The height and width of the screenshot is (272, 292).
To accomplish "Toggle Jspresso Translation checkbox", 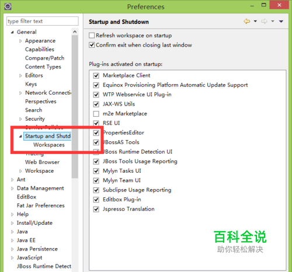I will click(x=96, y=209).
